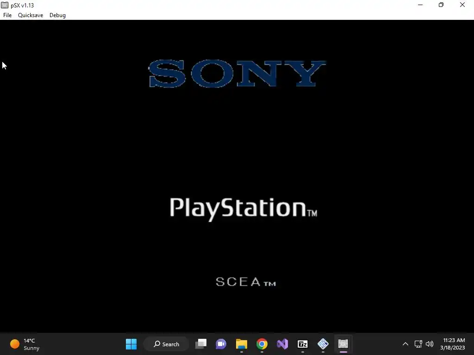Open volume control tray icon

coord(429,344)
